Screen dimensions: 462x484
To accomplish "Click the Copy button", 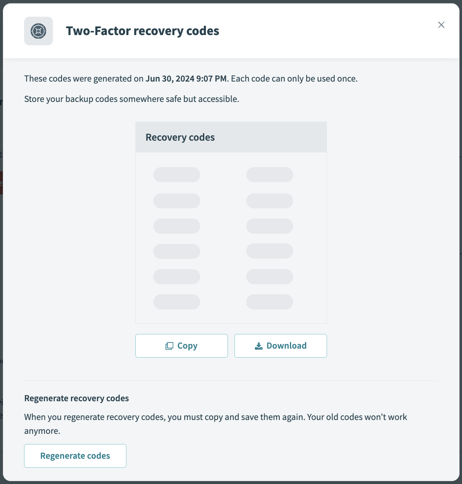I will pos(181,345).
